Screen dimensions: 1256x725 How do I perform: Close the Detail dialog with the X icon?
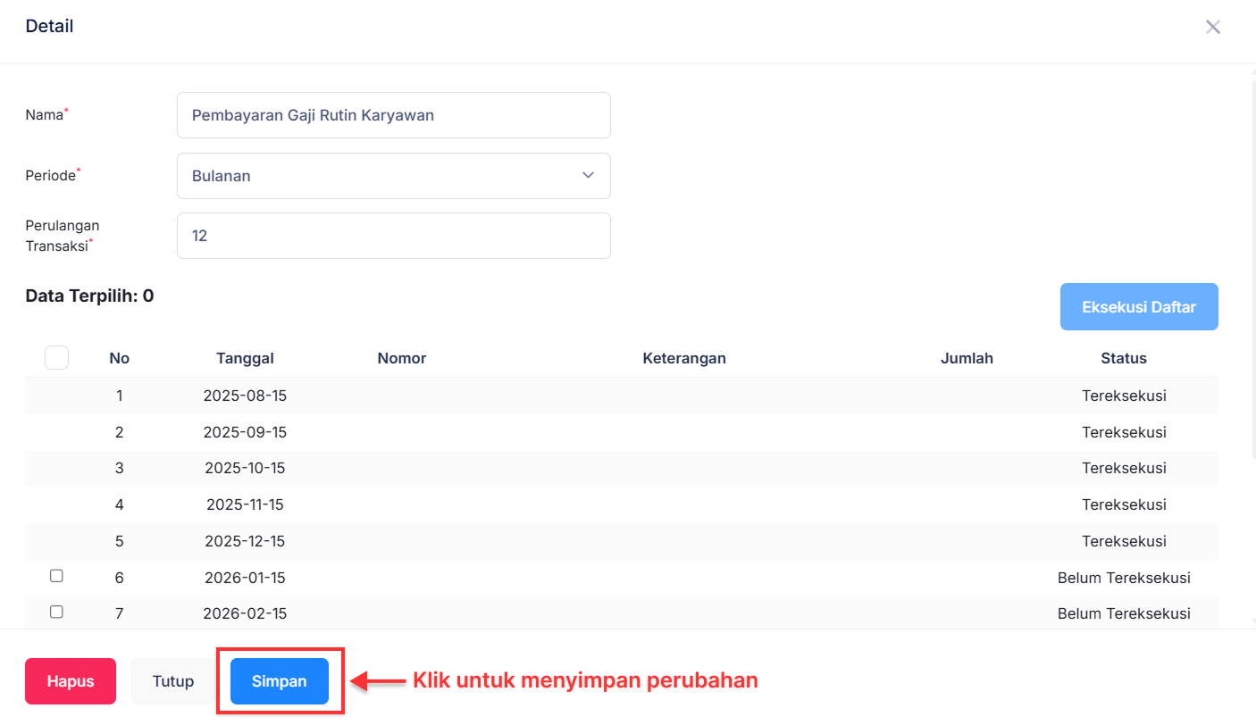pos(1212,27)
